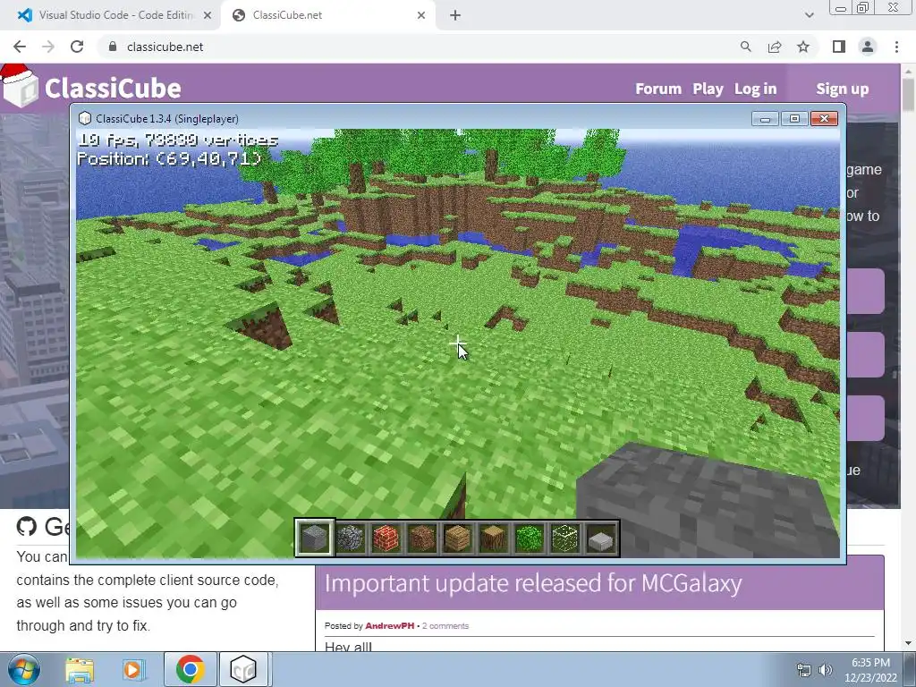Minimize the ClassiCube game window
The width and height of the screenshot is (916, 687).
click(765, 119)
